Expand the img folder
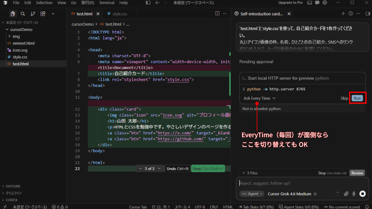 click(16, 37)
